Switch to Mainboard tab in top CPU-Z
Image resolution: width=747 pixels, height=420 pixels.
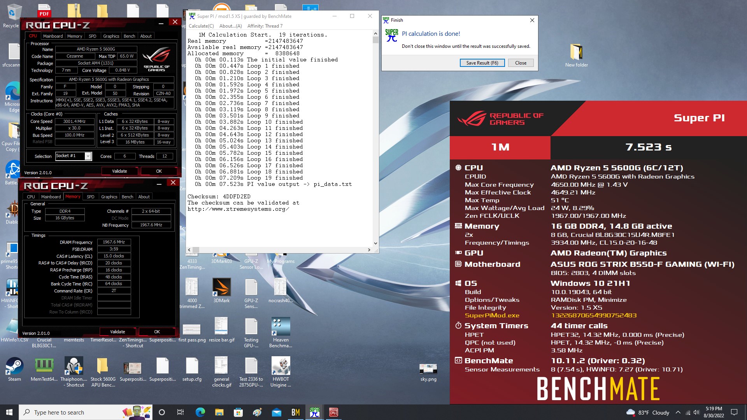[53, 36]
